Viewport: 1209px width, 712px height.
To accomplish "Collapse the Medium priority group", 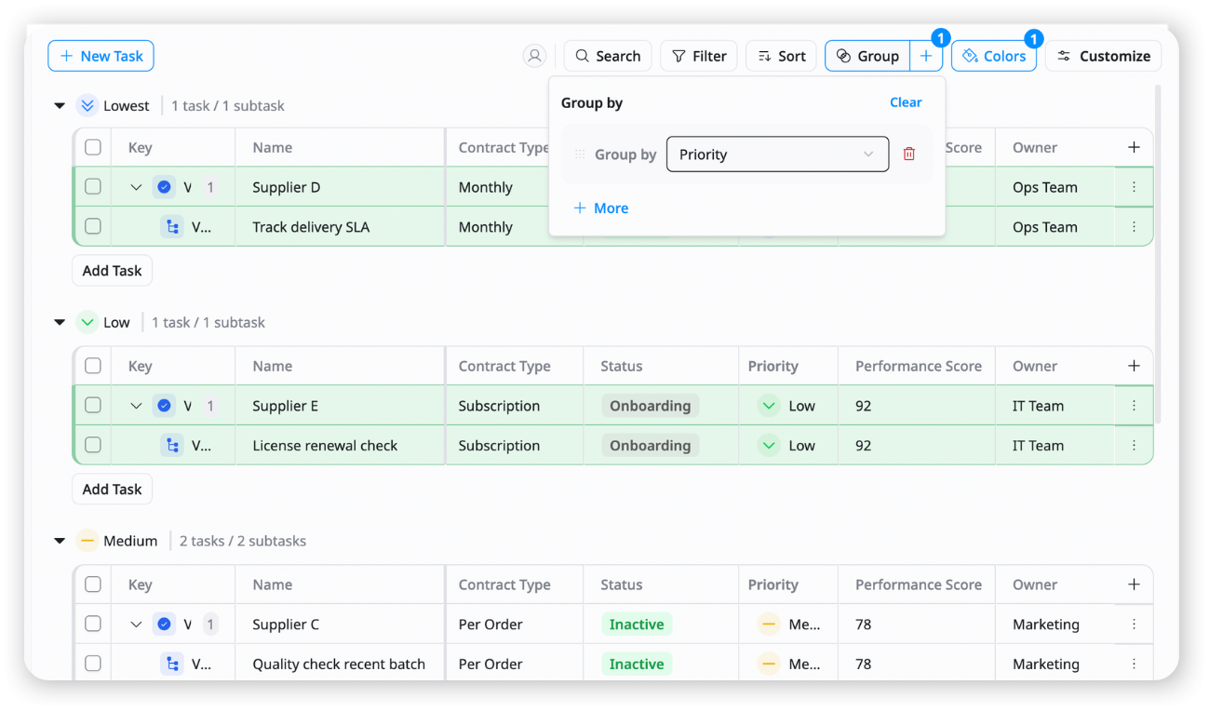I will coord(60,541).
